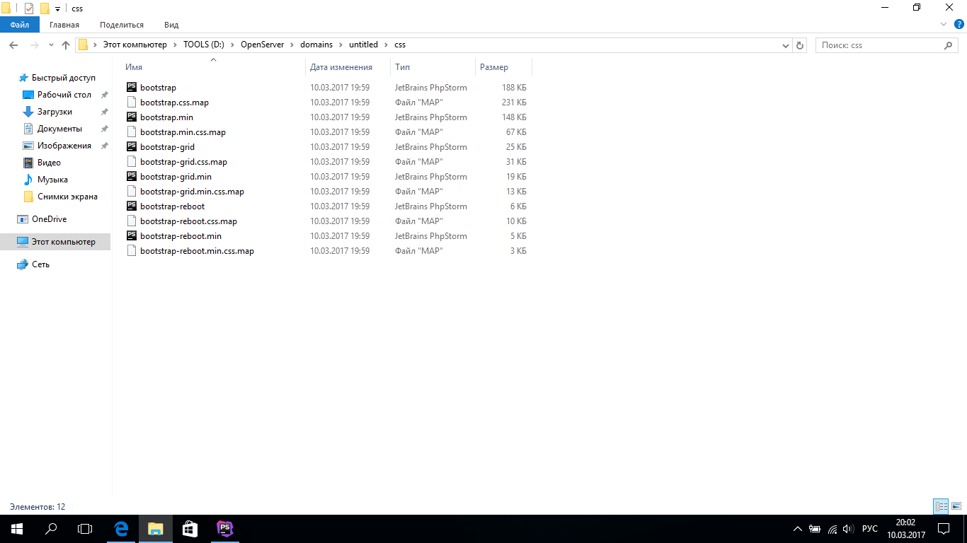Screen dimensions: 967x543
Task: Switch to large thumbnails view layout
Action: point(956,506)
